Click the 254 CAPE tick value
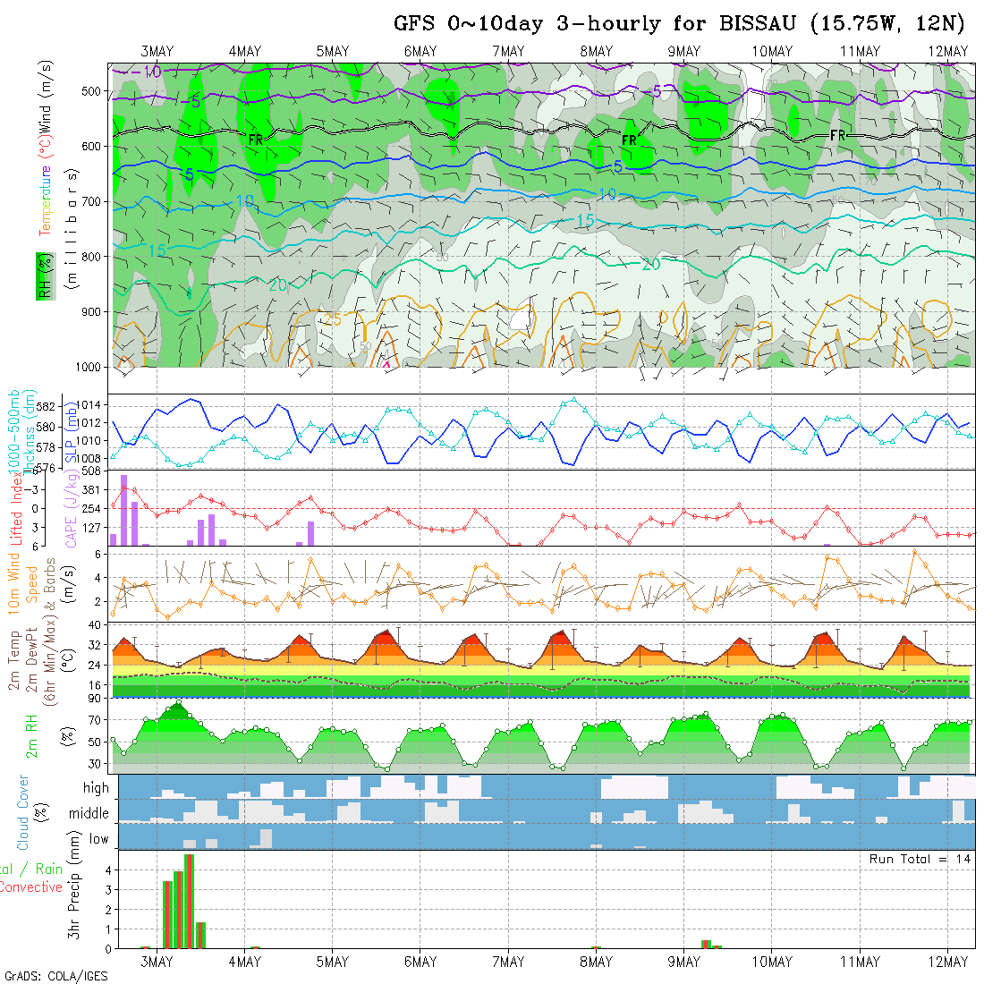Screen dimensions: 984x984 91,509
